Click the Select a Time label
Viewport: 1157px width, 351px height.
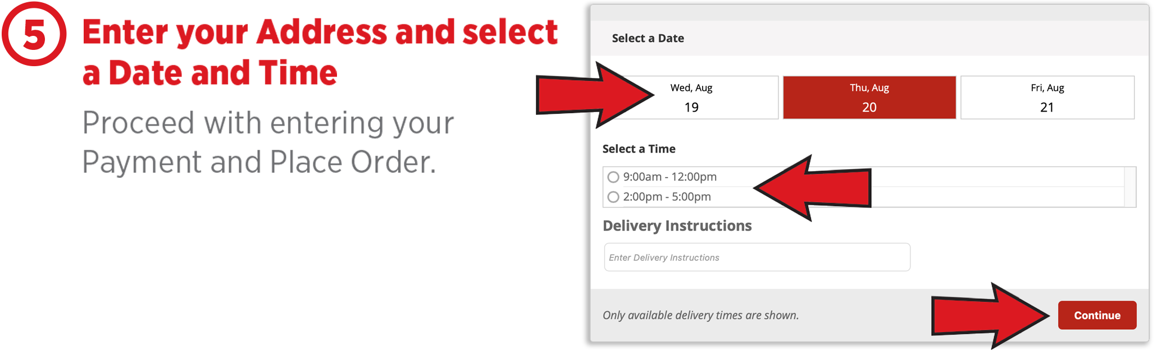tap(639, 149)
